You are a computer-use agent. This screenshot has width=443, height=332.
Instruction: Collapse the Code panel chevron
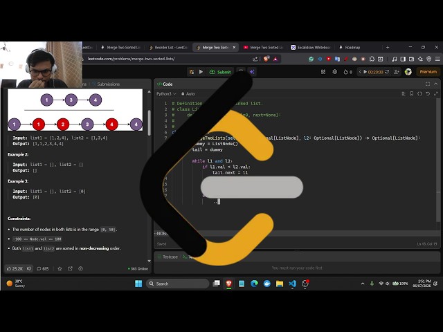point(436,84)
